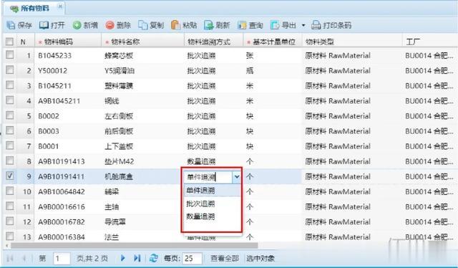Refresh the list with 刷新

point(217,26)
